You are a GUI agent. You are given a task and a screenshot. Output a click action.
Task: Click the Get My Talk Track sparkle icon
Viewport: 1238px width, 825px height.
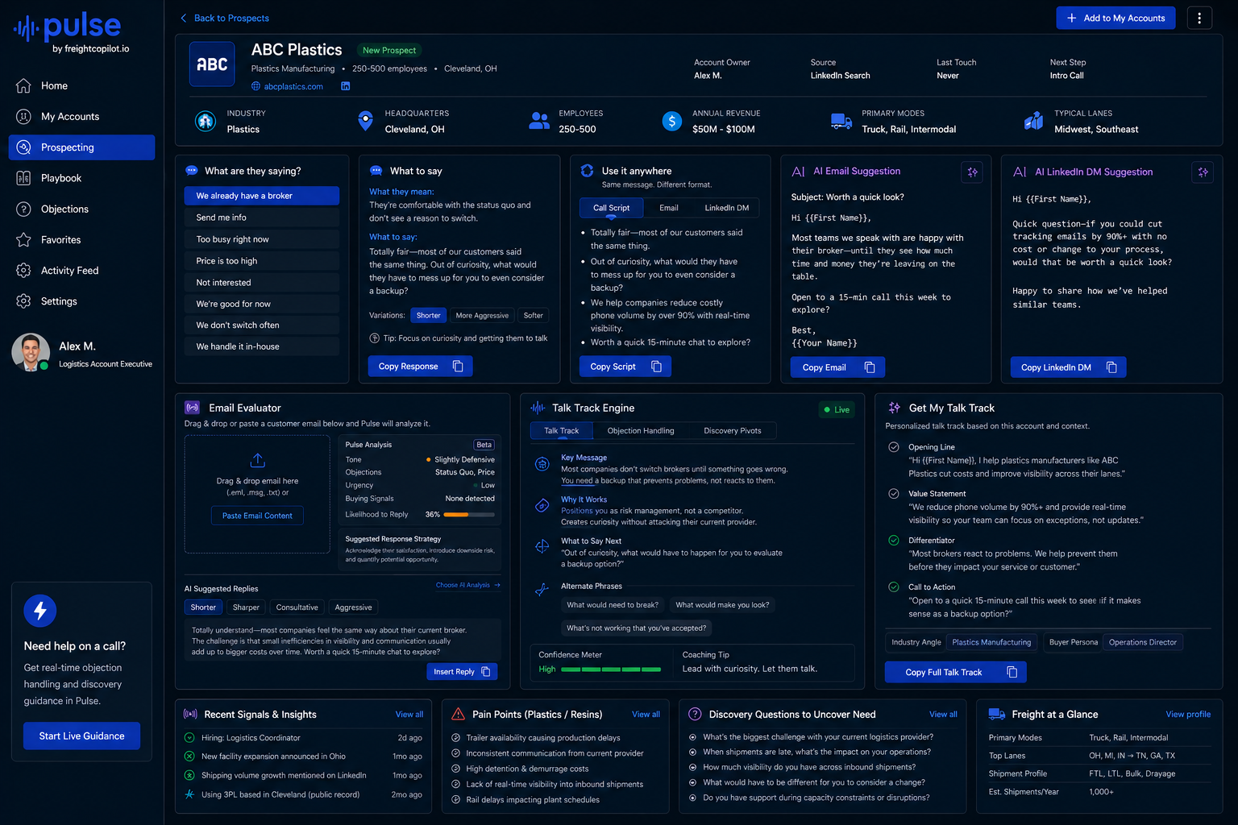(894, 408)
